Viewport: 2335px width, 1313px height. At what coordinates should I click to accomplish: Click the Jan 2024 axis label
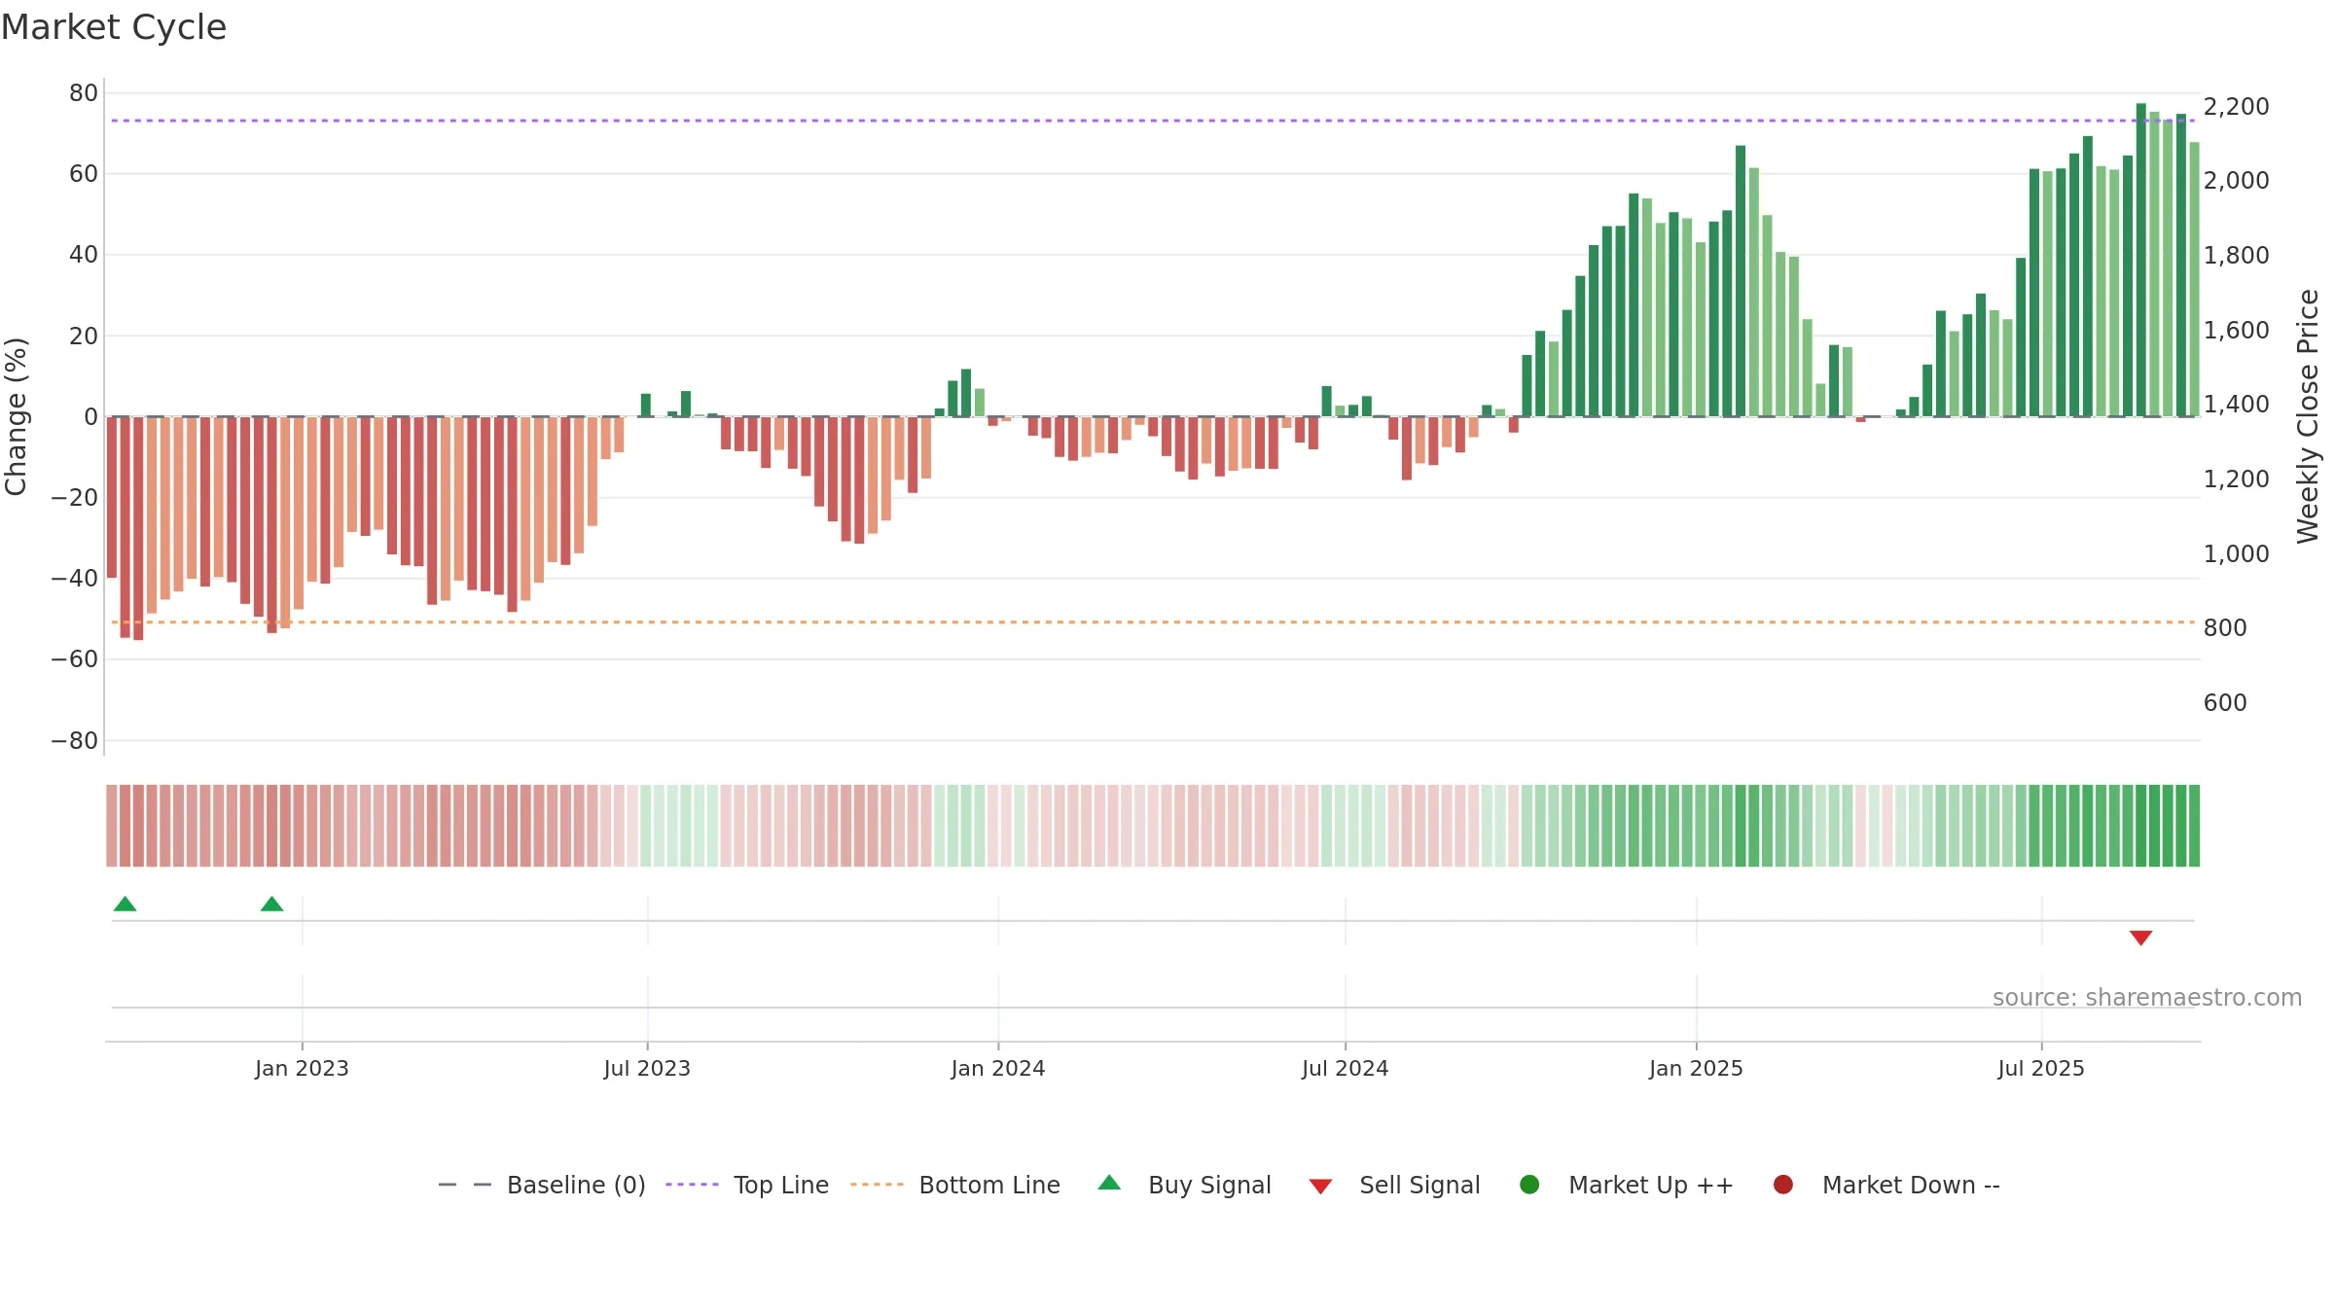[998, 1068]
